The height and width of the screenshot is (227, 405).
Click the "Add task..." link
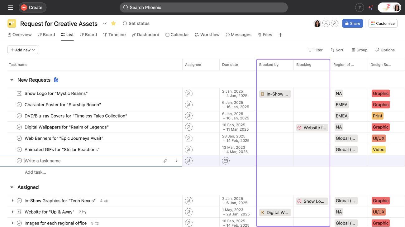35,172
